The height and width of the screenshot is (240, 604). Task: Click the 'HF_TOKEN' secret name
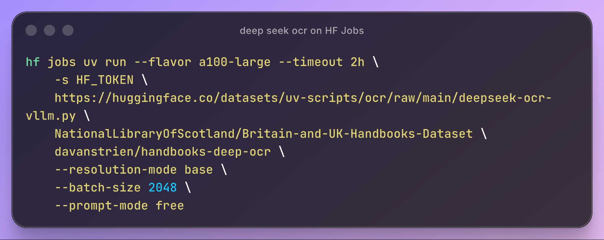click(x=105, y=80)
